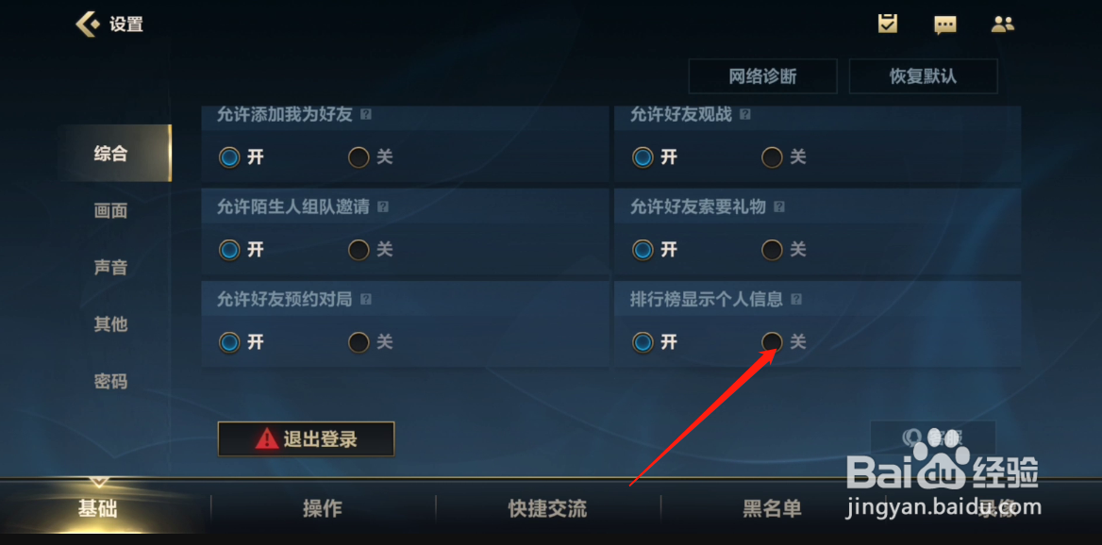1102x545 pixels.
Task: Click the 退出登录 button
Action: coord(307,439)
